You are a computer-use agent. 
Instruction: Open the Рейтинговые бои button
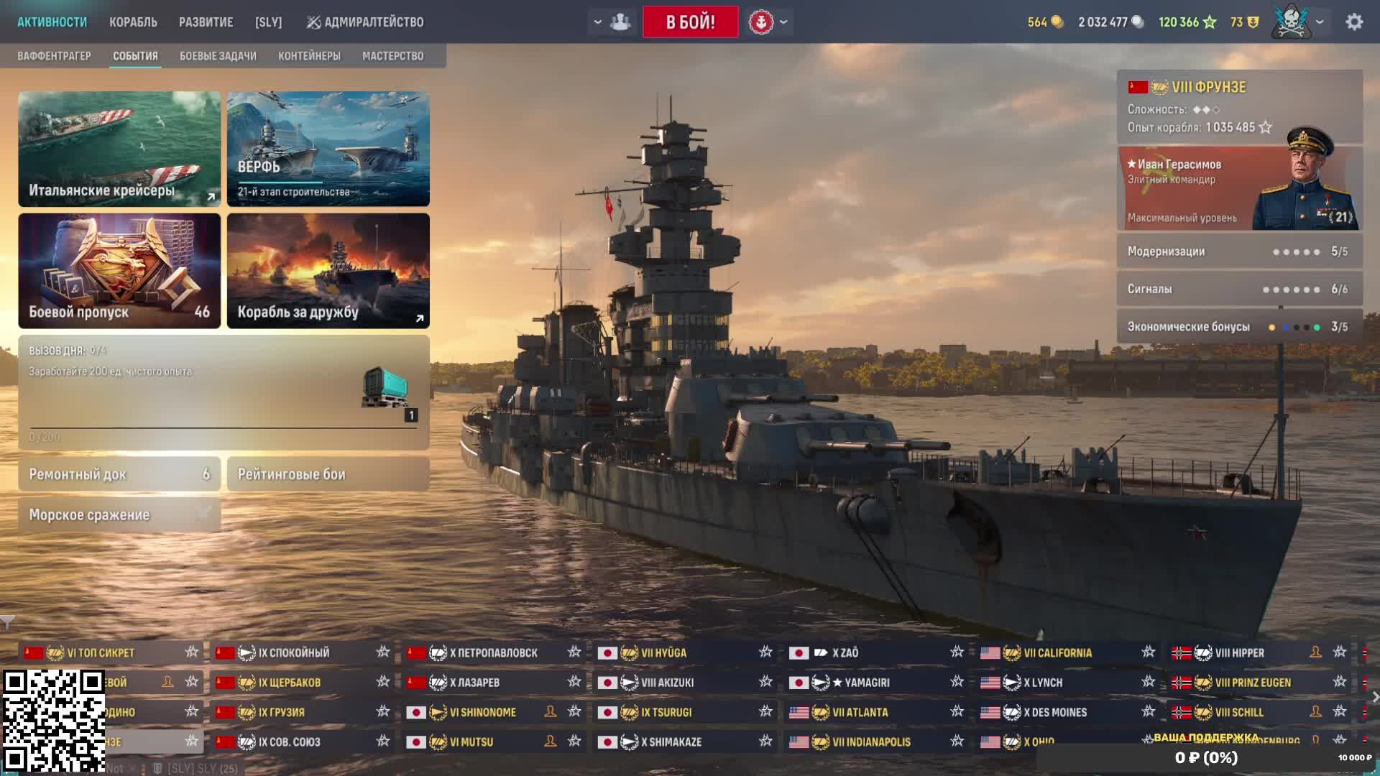coord(328,474)
